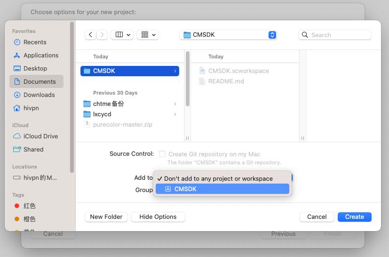The width and height of the screenshot is (389, 257).
Task: Choose Don't add to any project or workspace
Action: [x=222, y=178]
